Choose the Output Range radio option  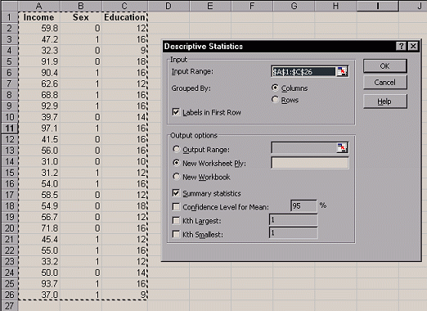click(177, 149)
